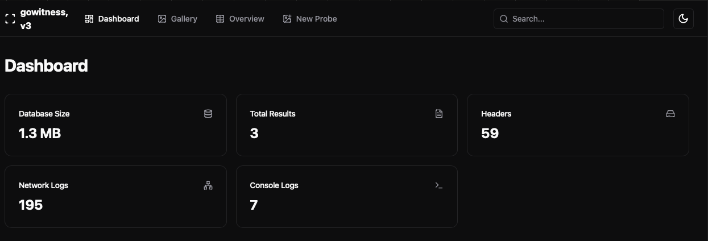The height and width of the screenshot is (241, 708).
Task: Click the New Probe plus-image icon
Action: tap(287, 19)
